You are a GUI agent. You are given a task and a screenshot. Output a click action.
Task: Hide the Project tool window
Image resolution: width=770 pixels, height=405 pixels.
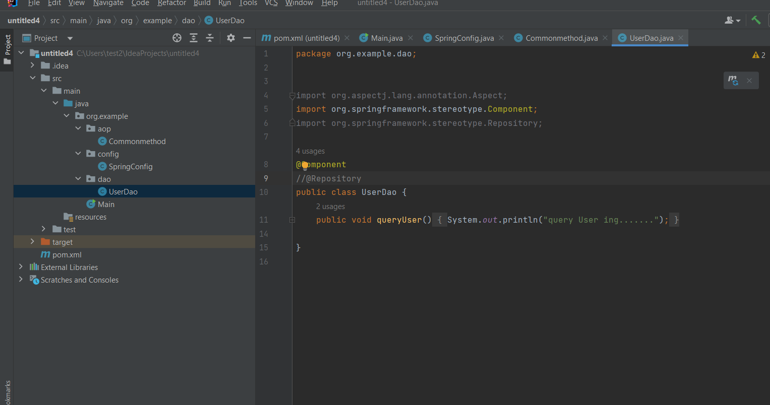(247, 38)
